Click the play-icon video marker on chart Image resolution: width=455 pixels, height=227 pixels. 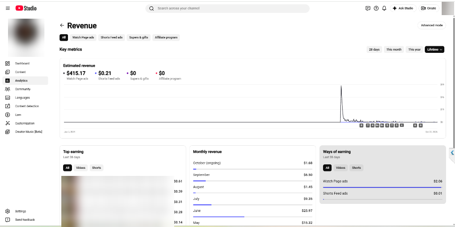(x=402, y=125)
